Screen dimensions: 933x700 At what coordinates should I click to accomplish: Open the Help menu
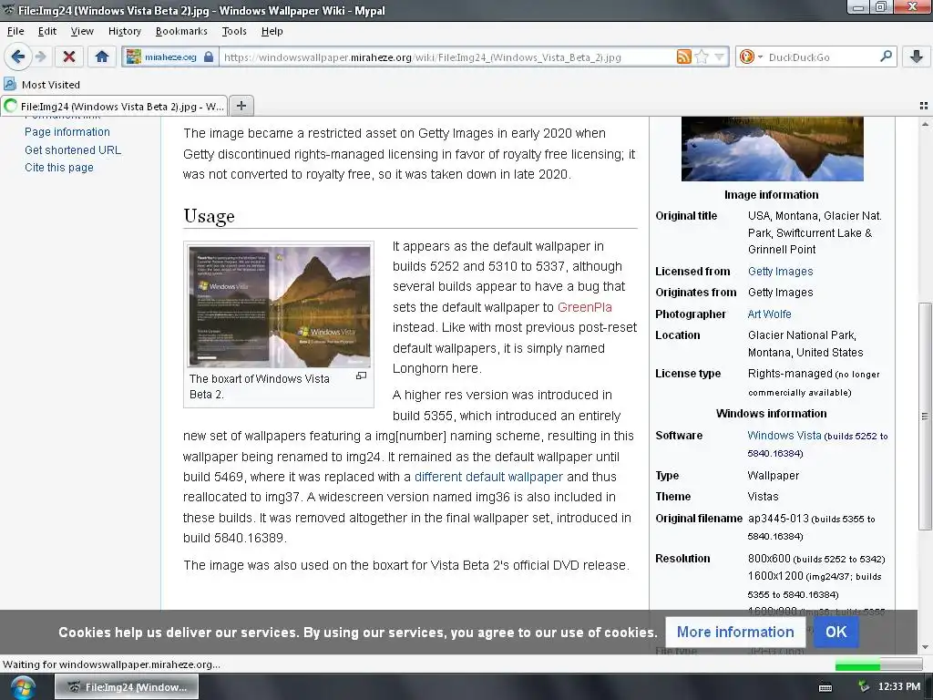pyautogui.click(x=272, y=31)
